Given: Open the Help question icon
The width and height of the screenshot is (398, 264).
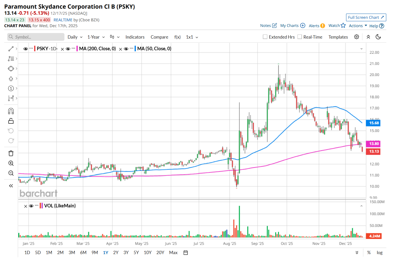Looking at the screenshot, I should 382,26.
